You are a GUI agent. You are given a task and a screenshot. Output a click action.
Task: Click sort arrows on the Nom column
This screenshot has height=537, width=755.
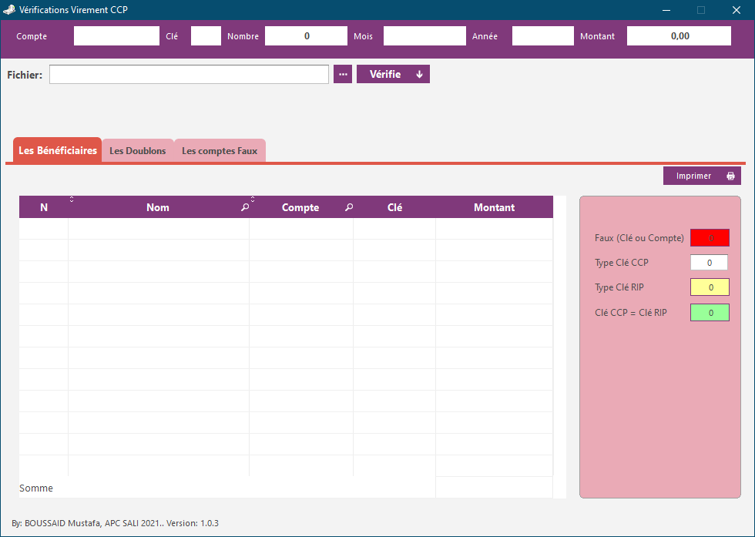[x=253, y=200]
